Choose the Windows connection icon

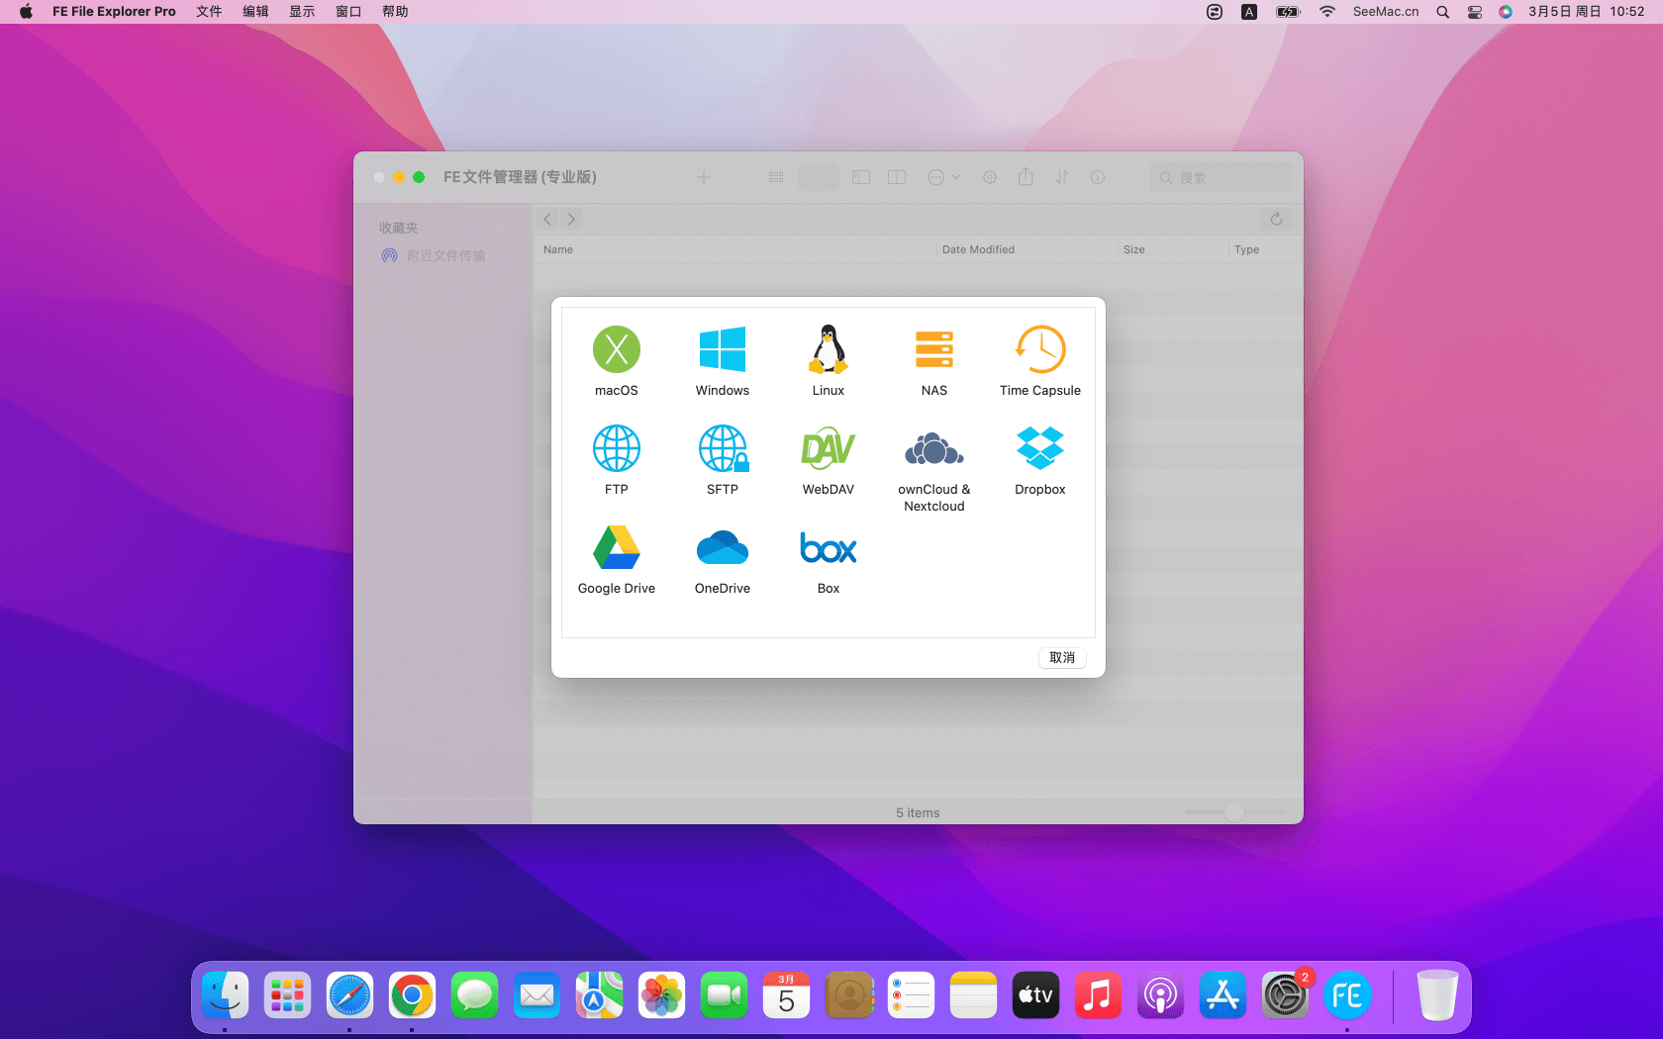[x=722, y=350]
